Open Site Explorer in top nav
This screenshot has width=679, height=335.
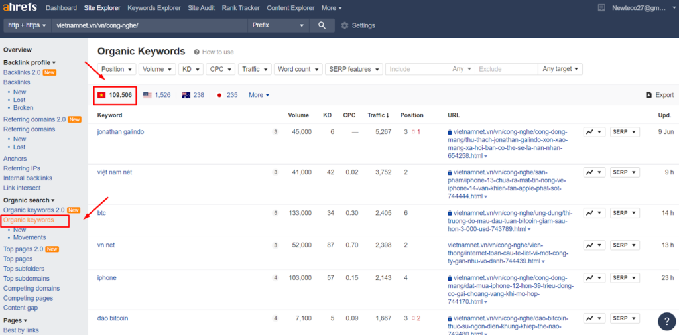102,8
